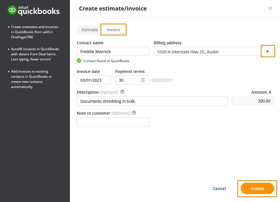
Task: Click the green contact found checkmark icon
Action: tap(79, 60)
